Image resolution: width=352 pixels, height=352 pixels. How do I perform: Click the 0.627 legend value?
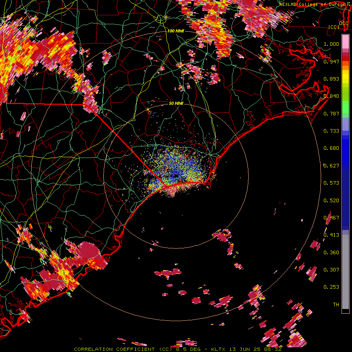click(331, 166)
